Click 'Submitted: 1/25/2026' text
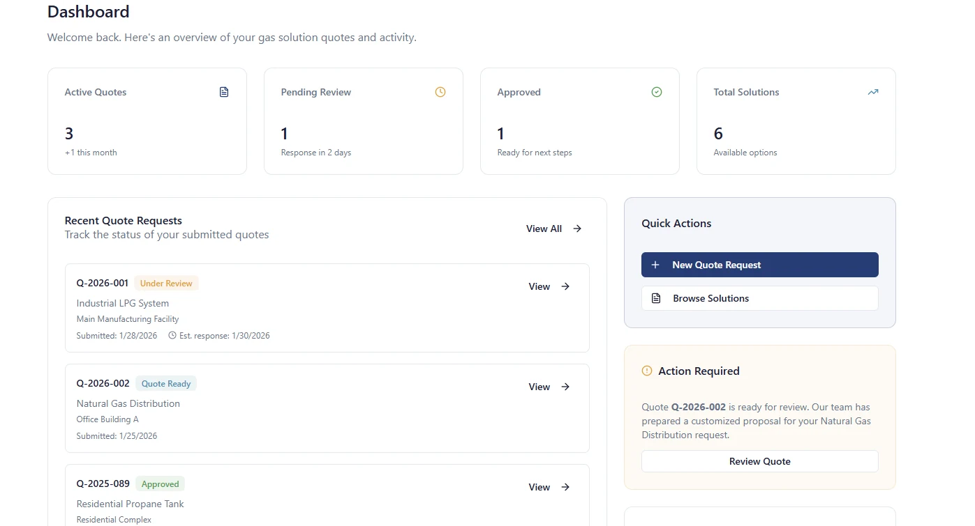This screenshot has height=526, width=975. 117,436
